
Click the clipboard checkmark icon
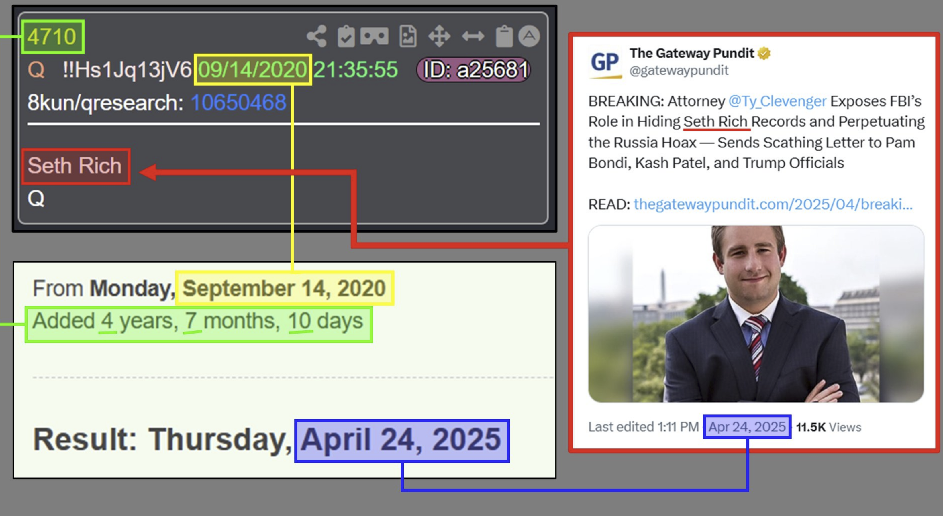click(x=346, y=36)
